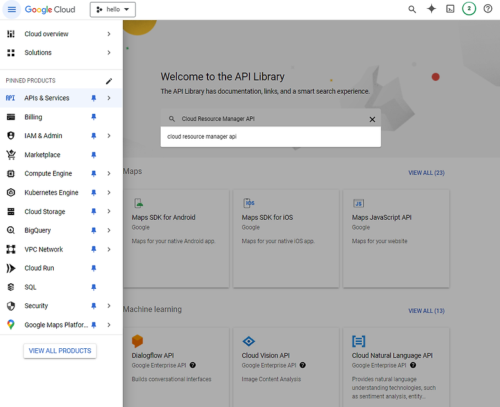Open VIEW ALL (23) Maps APIs link
The image size is (500, 407).
426,173
